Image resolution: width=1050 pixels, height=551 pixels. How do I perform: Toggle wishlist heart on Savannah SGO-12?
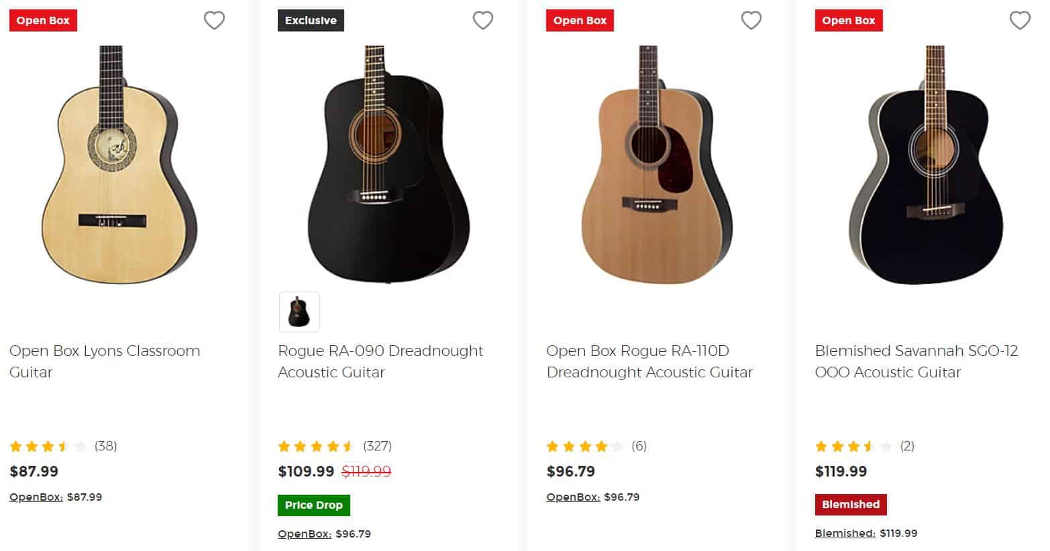(x=1020, y=20)
